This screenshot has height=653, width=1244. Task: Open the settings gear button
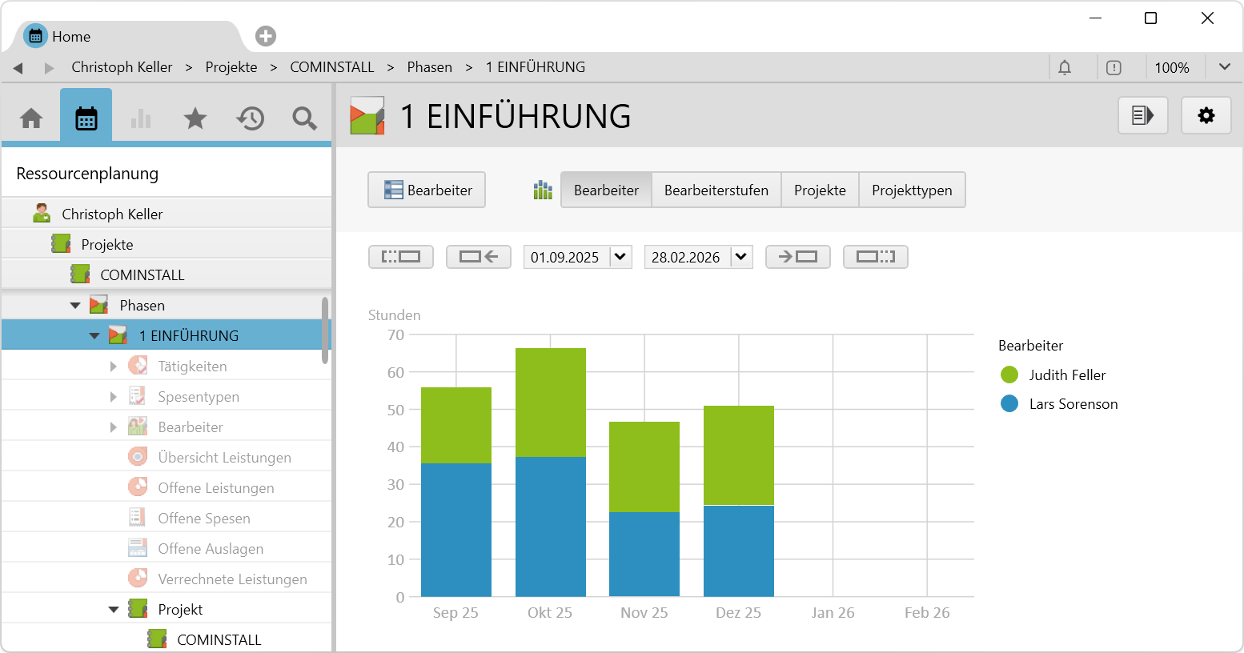(x=1206, y=115)
